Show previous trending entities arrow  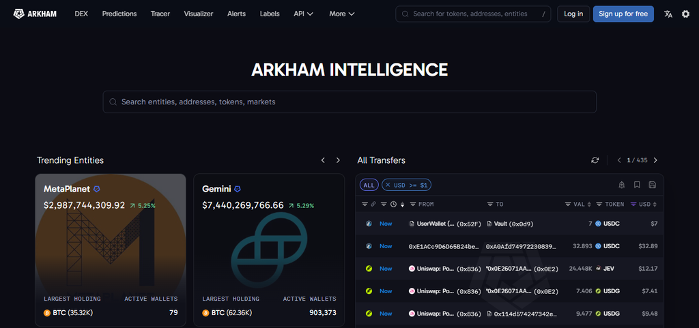pos(323,160)
